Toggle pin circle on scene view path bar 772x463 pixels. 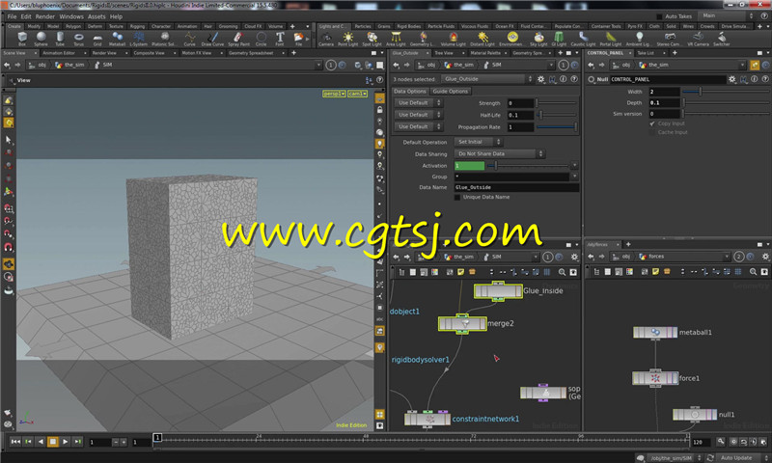pyautogui.click(x=331, y=65)
